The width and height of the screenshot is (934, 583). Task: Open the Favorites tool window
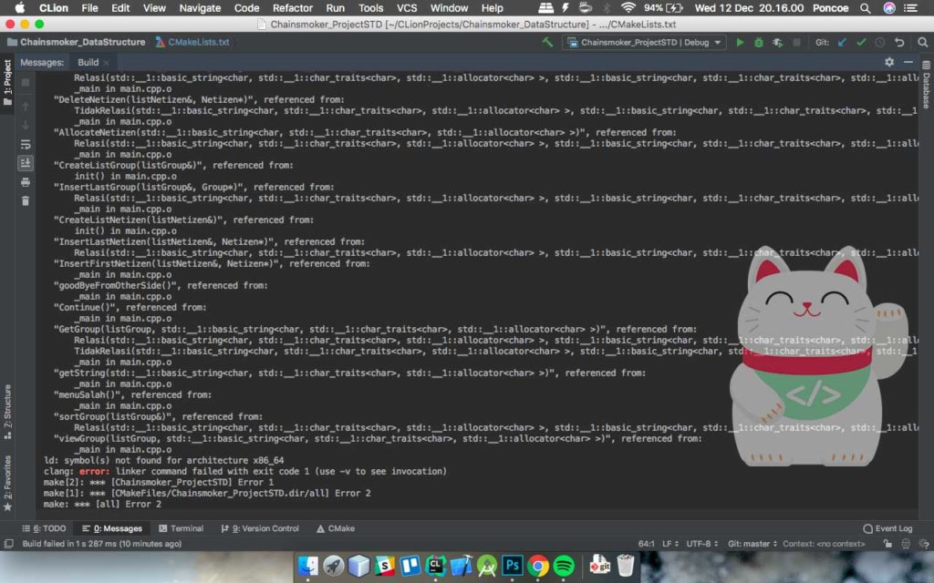pyautogui.click(x=7, y=483)
